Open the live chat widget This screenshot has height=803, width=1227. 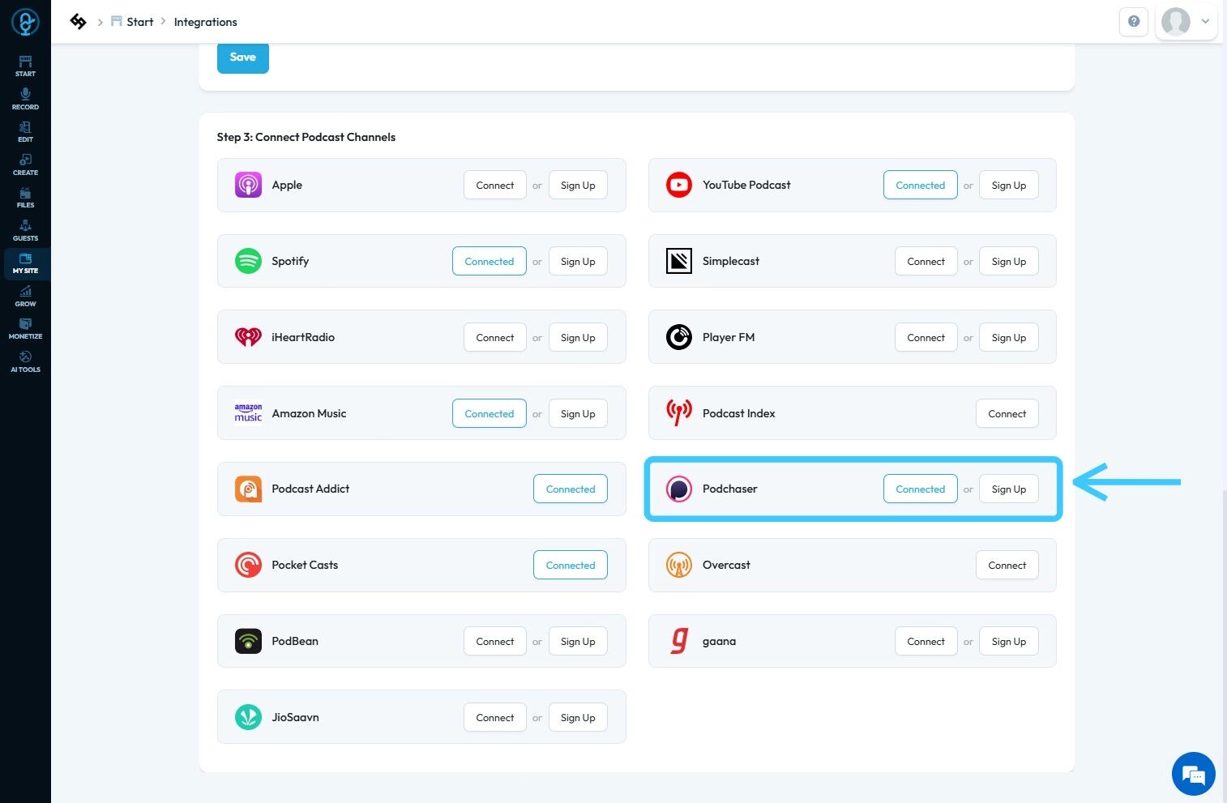coord(1194,774)
